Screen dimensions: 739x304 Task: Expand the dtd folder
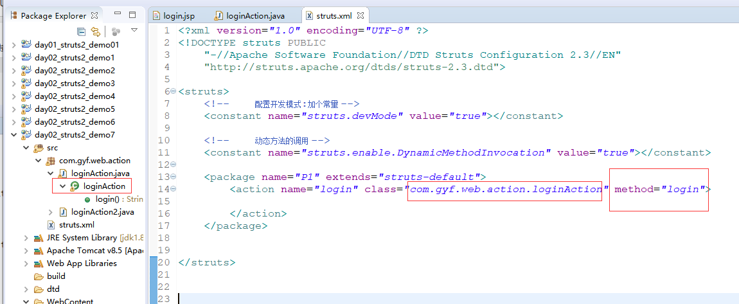[x=26, y=289]
